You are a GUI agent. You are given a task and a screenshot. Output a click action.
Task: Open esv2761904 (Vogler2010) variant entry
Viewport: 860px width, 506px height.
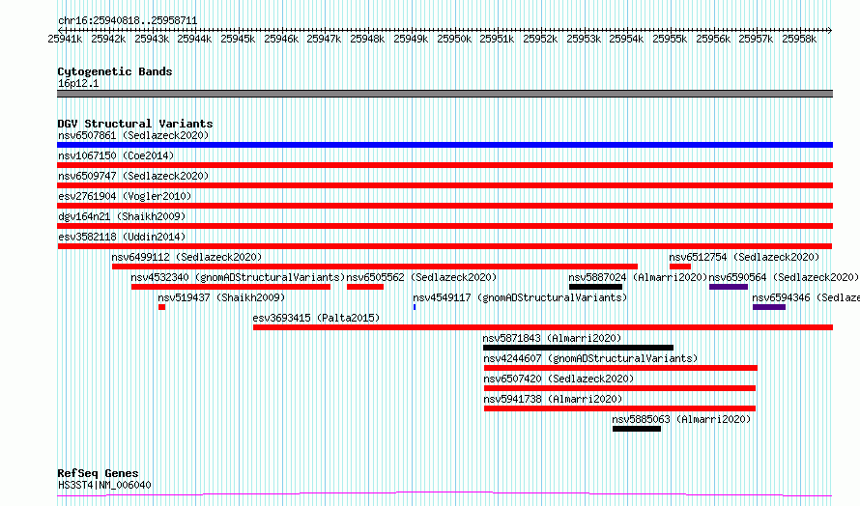coord(125,196)
